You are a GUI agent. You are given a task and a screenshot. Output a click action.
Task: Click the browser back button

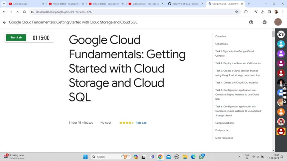click(4, 12)
